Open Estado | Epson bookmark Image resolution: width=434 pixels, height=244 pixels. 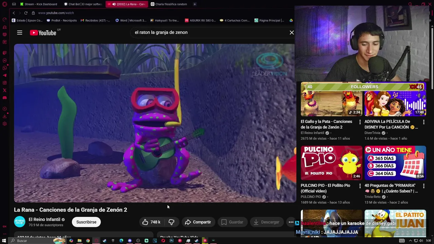[x=27, y=20]
